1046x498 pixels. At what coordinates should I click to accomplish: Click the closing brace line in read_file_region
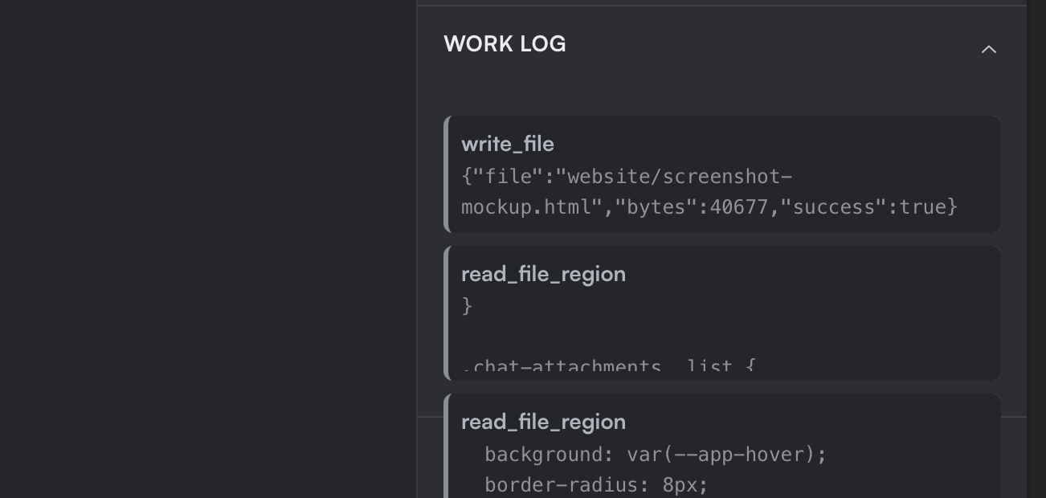(x=467, y=306)
